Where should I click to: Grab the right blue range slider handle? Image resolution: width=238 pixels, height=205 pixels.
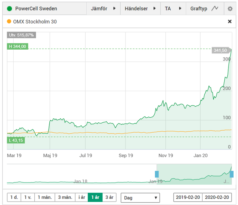[232, 174]
